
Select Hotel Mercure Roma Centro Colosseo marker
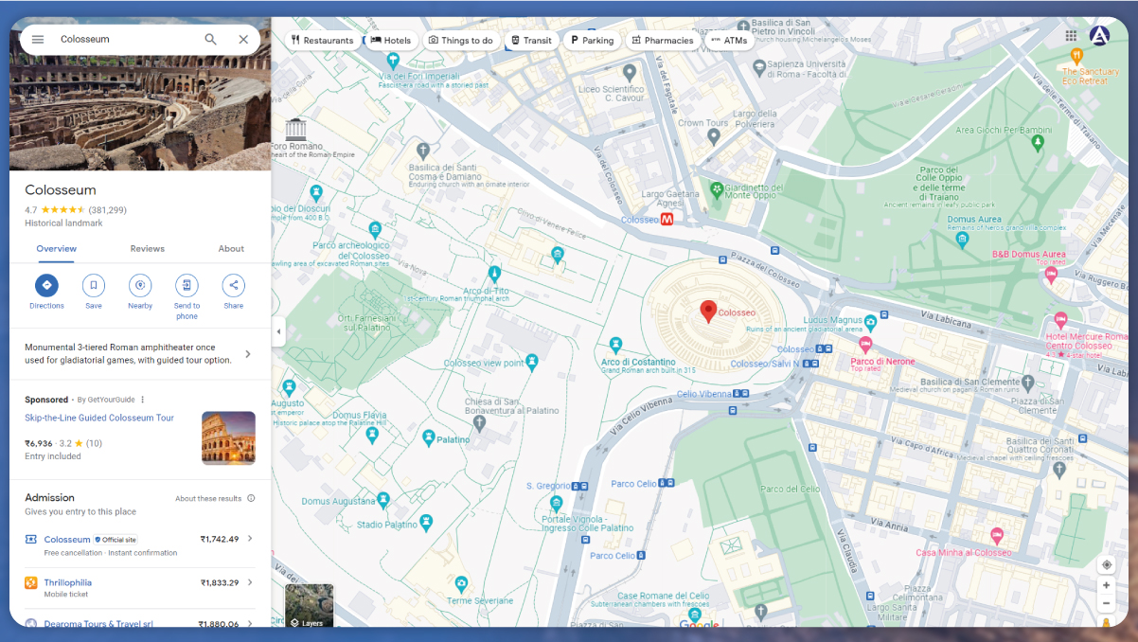[x=1060, y=319]
